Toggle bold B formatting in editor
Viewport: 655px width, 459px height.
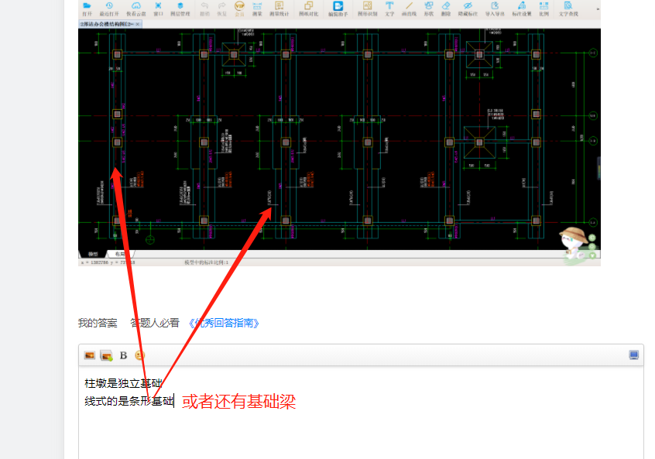click(x=123, y=355)
